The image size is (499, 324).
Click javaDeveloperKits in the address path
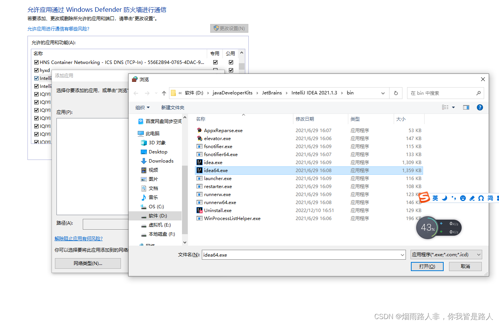pos(232,93)
